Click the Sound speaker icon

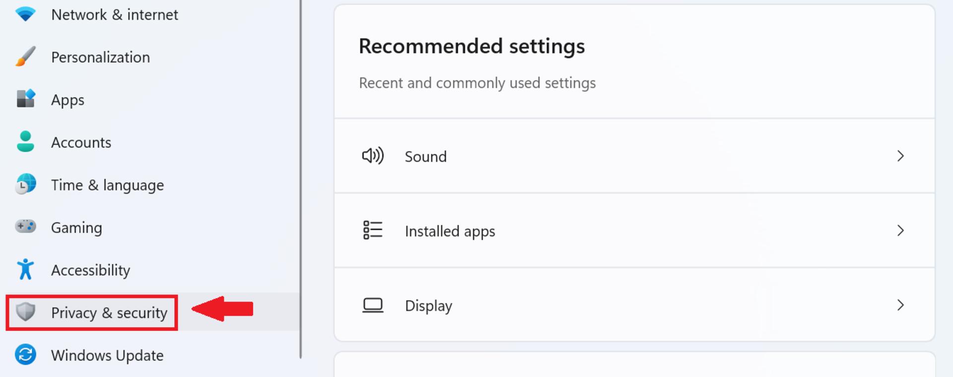(x=373, y=156)
